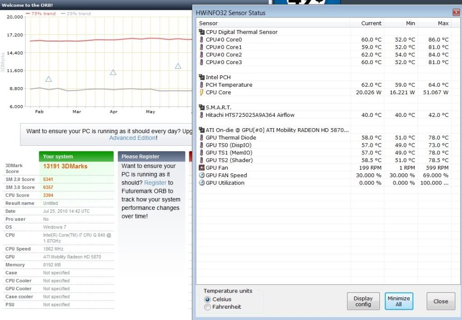
Task: Click the thermometer icon beside CPU#0 Core1
Action: [x=201, y=47]
